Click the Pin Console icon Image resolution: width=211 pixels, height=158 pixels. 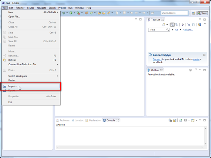point(181,120)
